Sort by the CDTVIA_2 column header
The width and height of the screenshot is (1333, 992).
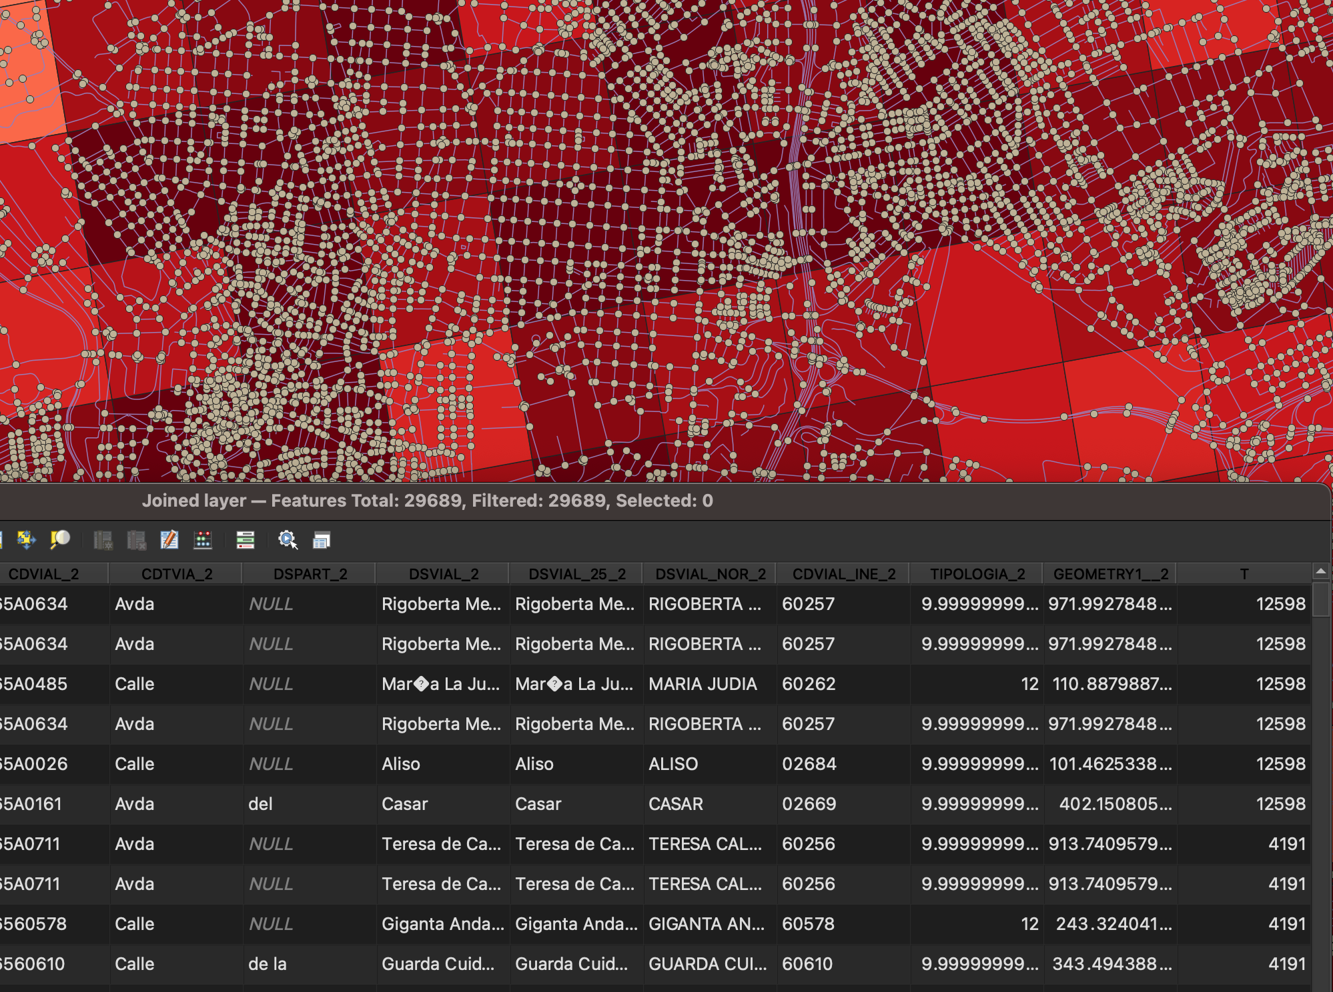click(176, 574)
